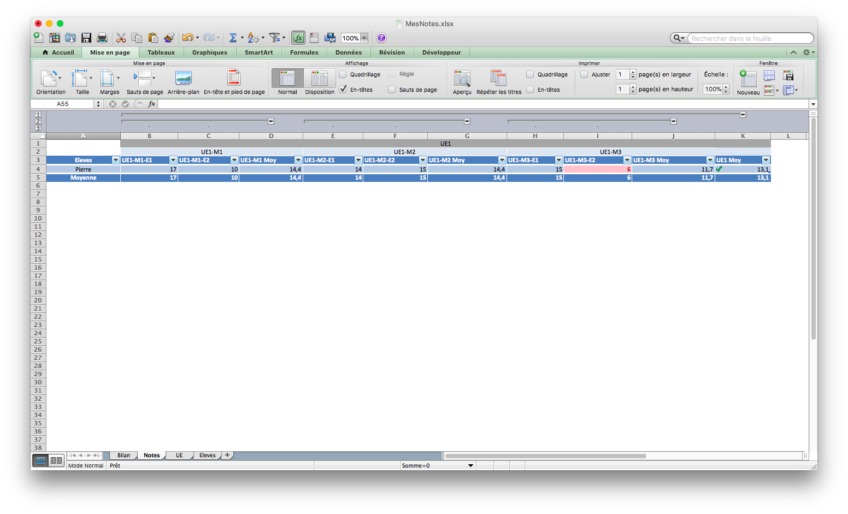This screenshot has width=848, height=514.
Task: Switch to the Formules ribbon tab
Action: pos(304,52)
